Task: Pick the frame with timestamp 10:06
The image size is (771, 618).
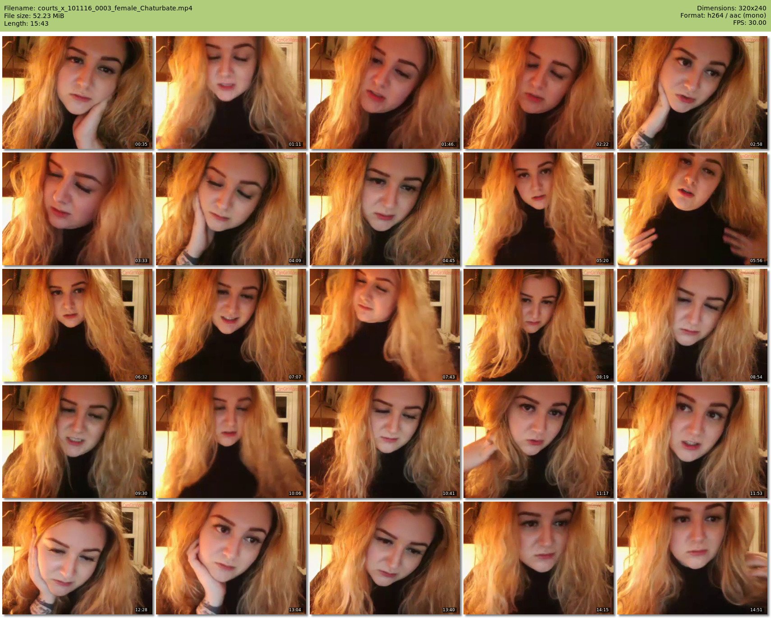Action: tap(231, 442)
